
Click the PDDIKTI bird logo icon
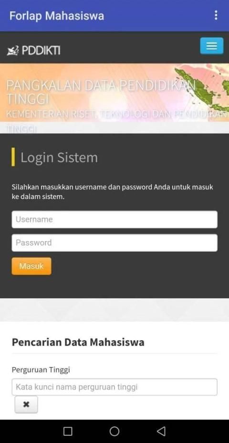point(13,51)
